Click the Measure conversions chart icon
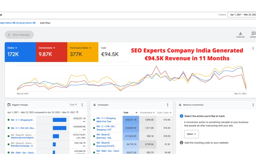256x154 pixels. click(180, 105)
